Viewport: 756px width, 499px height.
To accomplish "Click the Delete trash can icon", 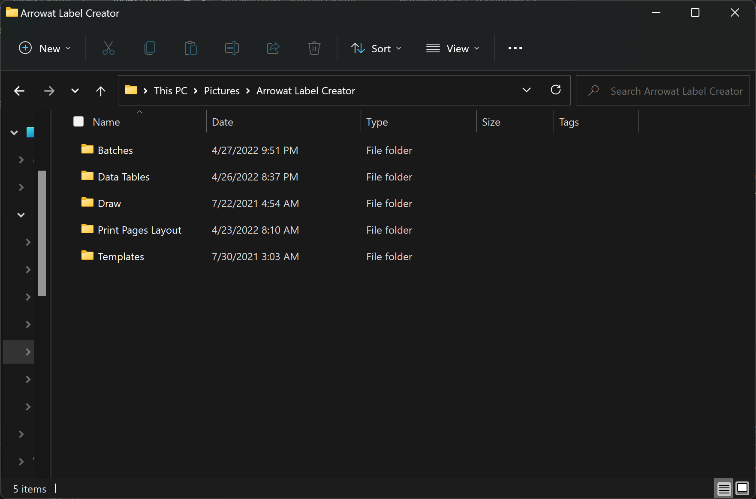I will point(314,48).
